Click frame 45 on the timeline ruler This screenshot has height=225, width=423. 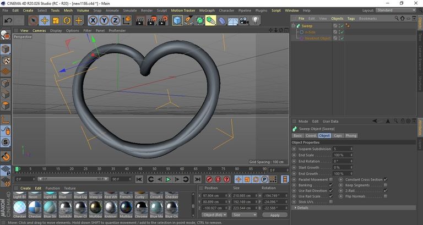(x=140, y=169)
